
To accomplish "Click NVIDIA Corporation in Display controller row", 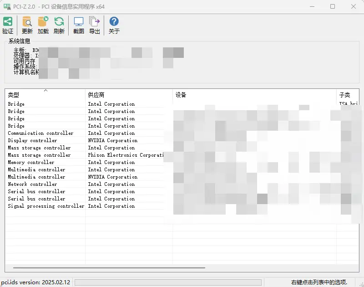I will (112, 140).
